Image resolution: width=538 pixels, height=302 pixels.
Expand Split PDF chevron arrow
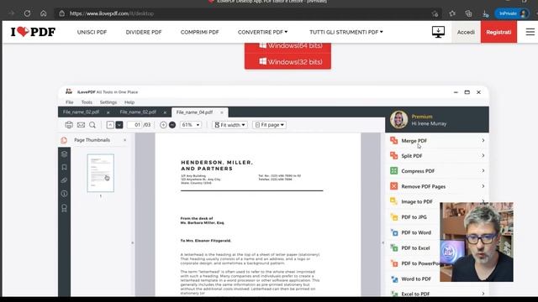coord(483,155)
